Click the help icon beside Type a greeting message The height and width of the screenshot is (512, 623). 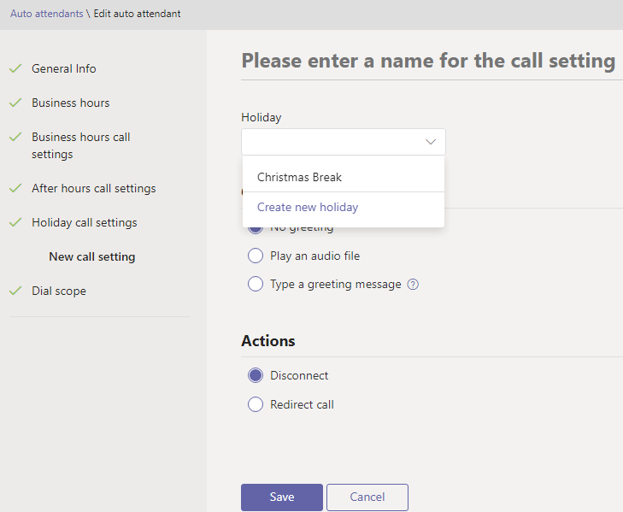pyautogui.click(x=413, y=285)
